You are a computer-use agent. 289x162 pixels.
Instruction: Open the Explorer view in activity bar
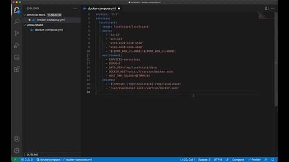click(17, 10)
